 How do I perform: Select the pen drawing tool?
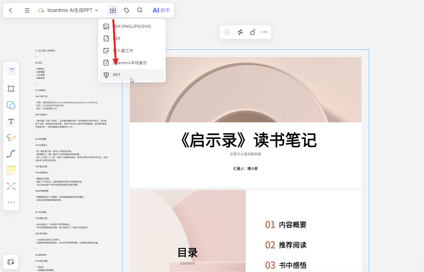[11, 138]
